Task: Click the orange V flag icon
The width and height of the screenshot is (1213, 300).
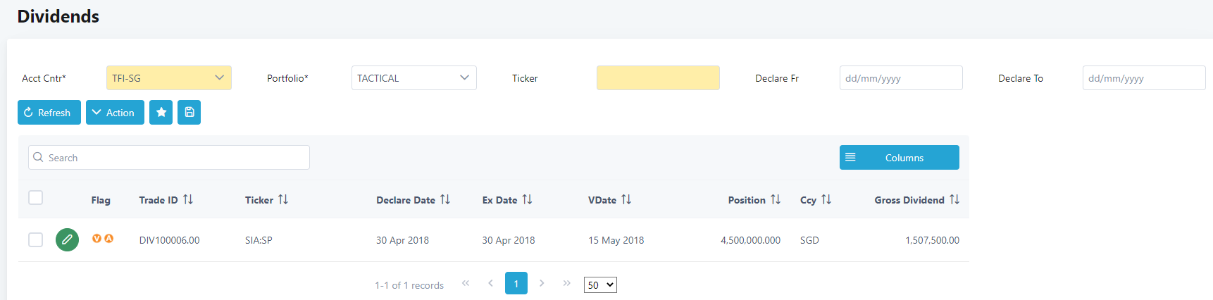Action: 97,239
